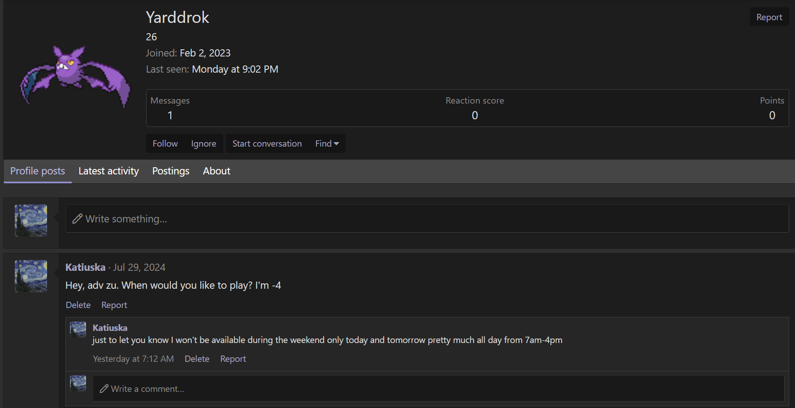Image resolution: width=795 pixels, height=408 pixels.
Task: Follow the user Yarddrok
Action: [165, 143]
